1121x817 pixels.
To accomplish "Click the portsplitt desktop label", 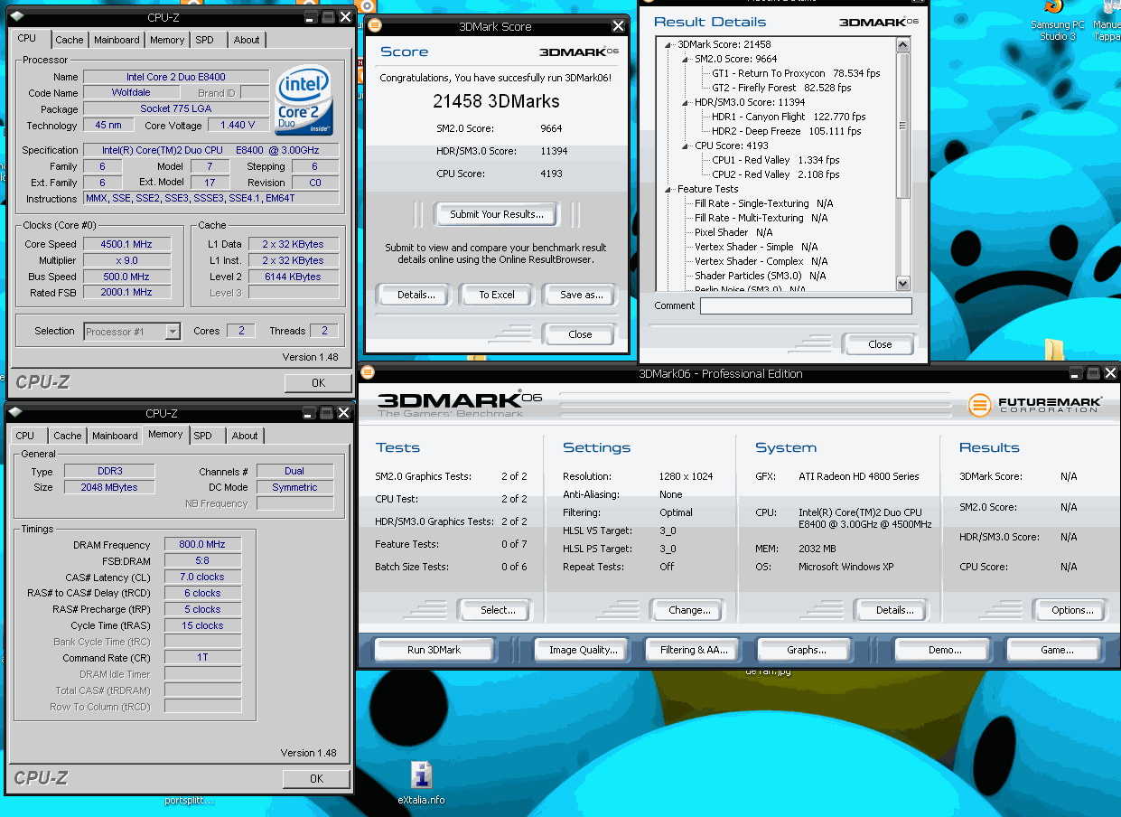I will click(189, 800).
